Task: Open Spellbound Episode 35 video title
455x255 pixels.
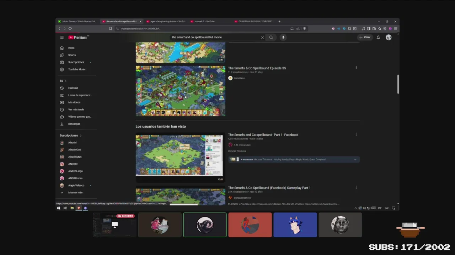Action: 257,68
